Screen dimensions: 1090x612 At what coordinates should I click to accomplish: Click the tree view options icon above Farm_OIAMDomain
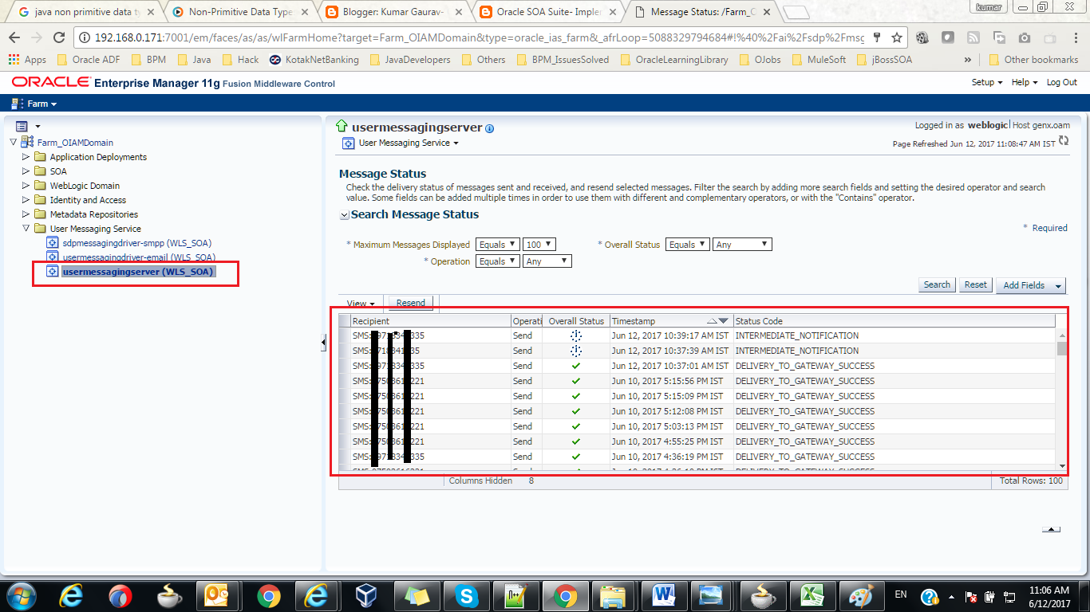[x=22, y=126]
